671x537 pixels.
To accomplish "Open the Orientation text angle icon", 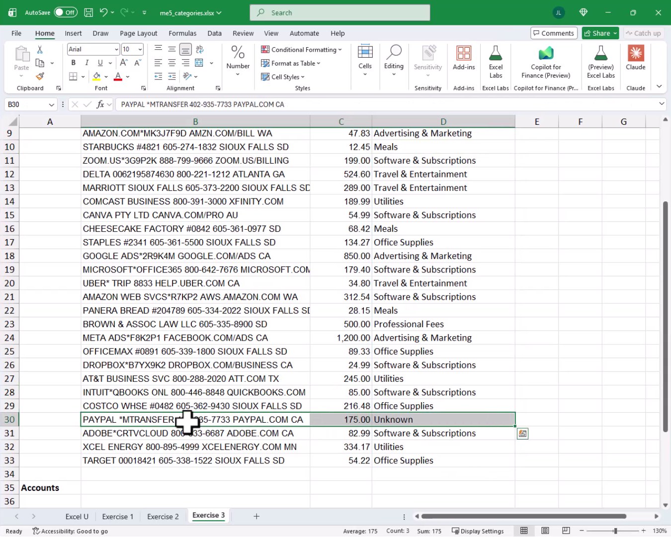I will click(x=187, y=77).
